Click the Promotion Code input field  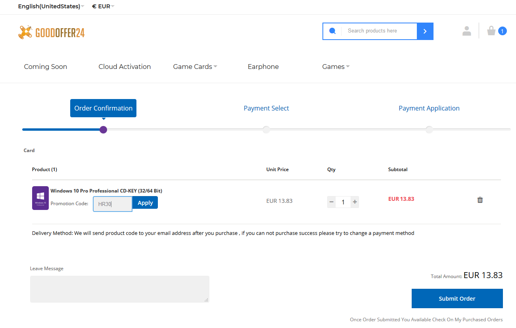point(113,204)
